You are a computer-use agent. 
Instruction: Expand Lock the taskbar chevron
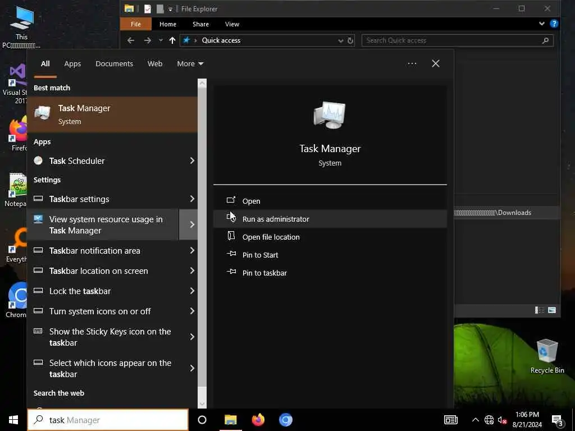192,291
